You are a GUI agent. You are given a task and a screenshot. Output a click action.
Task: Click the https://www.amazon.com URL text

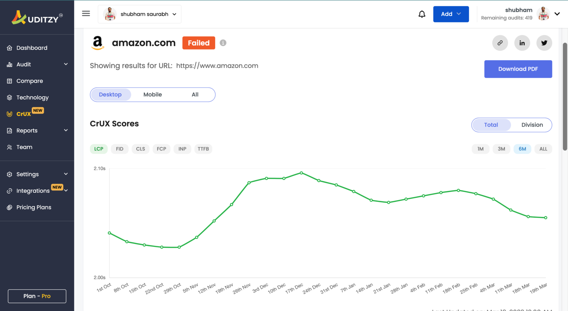[217, 66]
